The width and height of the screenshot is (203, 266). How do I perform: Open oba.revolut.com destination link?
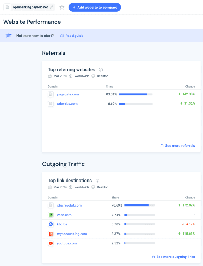(x=69, y=205)
